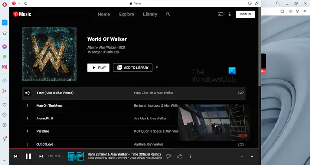Switch to the Explore tab

pyautogui.click(x=127, y=14)
